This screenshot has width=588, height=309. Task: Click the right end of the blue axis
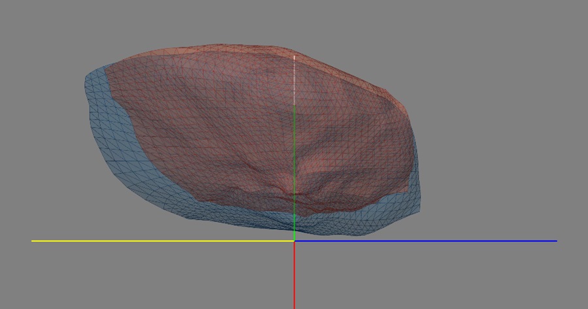(x=556, y=241)
